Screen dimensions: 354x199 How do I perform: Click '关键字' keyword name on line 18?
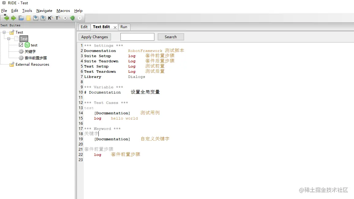(91, 134)
